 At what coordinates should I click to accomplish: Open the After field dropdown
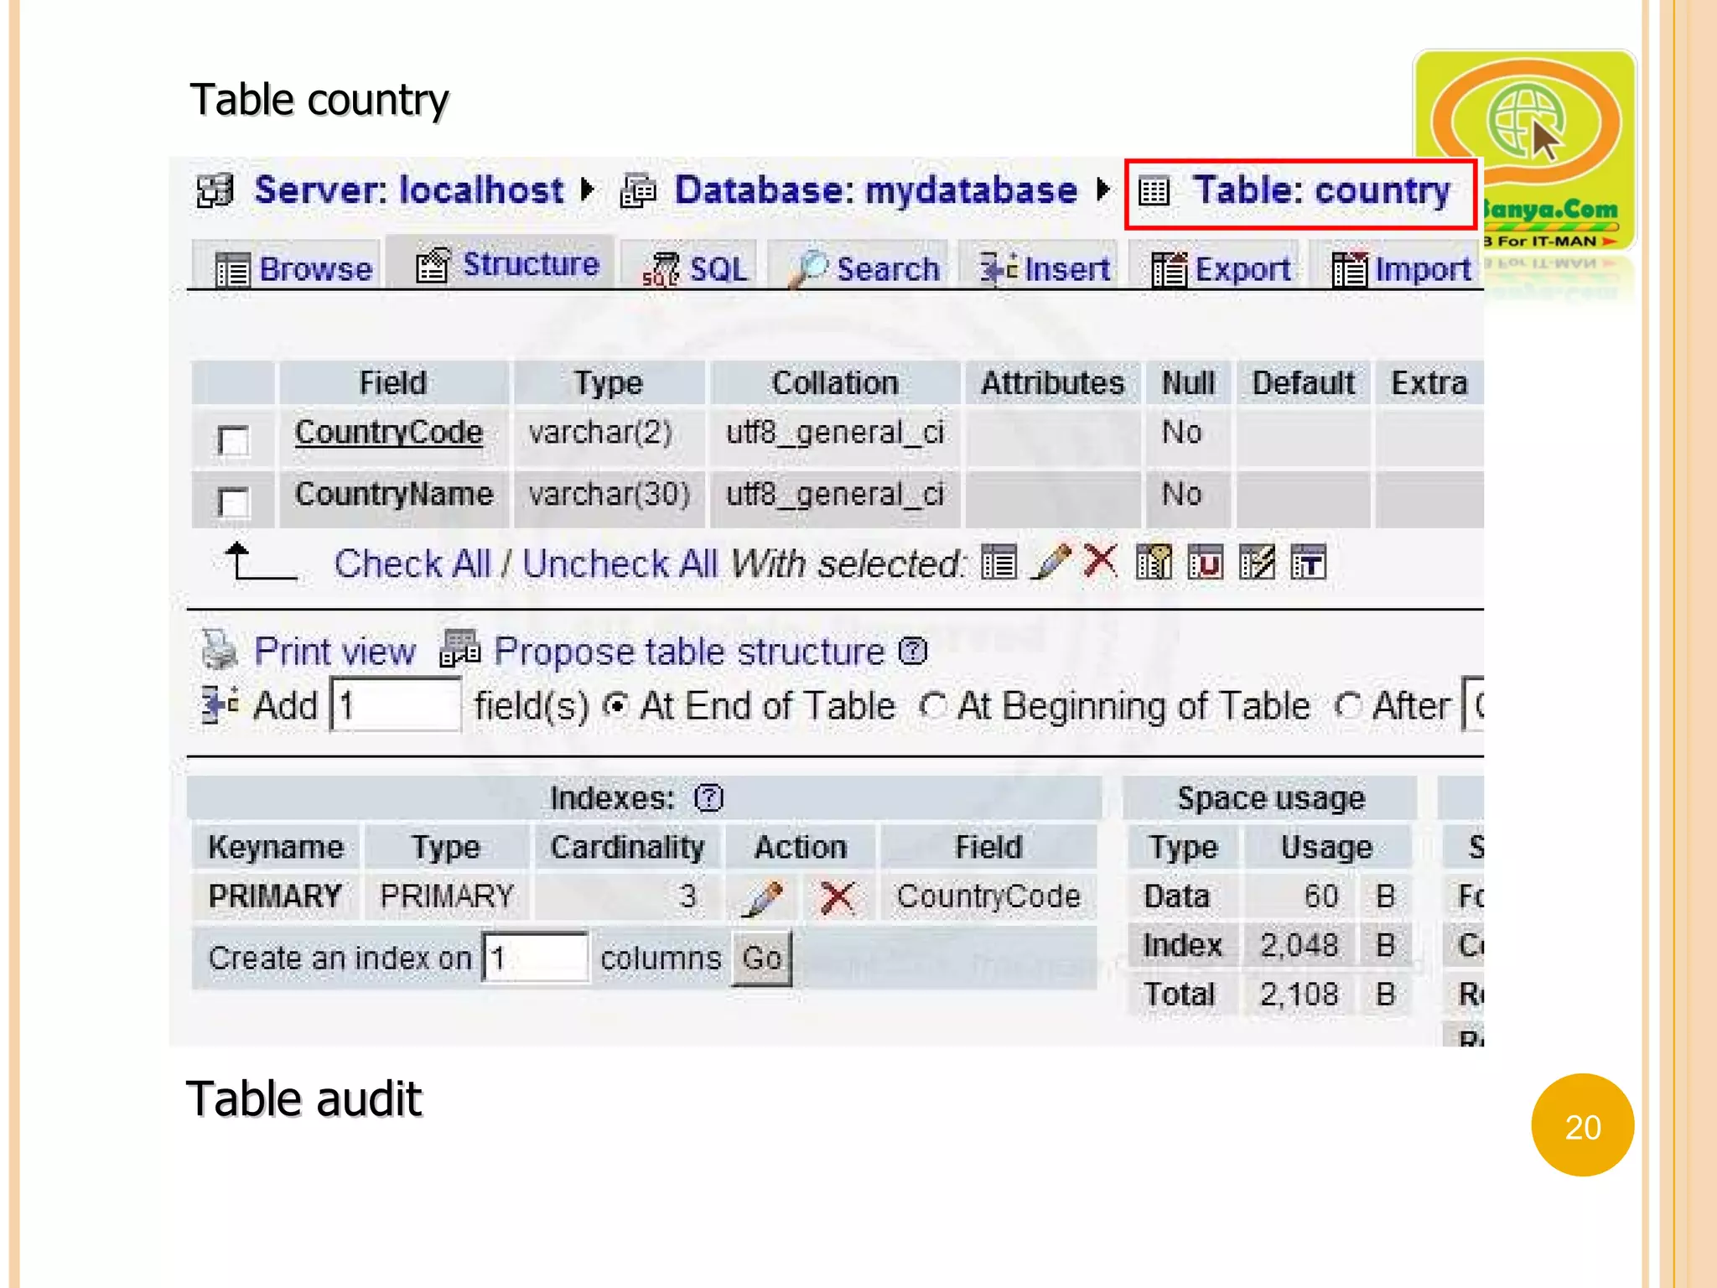coord(1473,704)
